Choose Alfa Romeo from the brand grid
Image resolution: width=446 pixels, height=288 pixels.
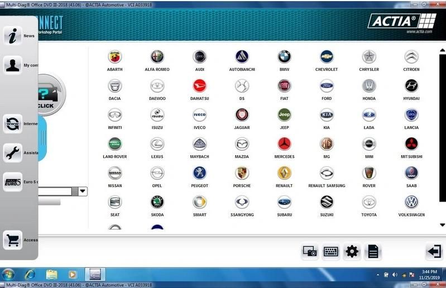click(157, 57)
